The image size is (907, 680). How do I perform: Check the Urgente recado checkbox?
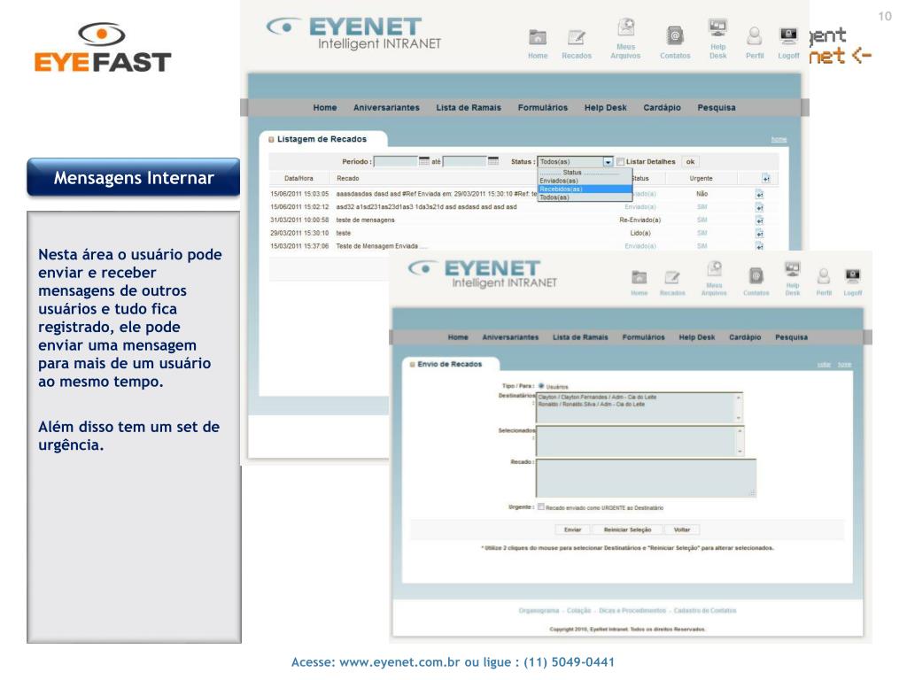[x=541, y=506]
